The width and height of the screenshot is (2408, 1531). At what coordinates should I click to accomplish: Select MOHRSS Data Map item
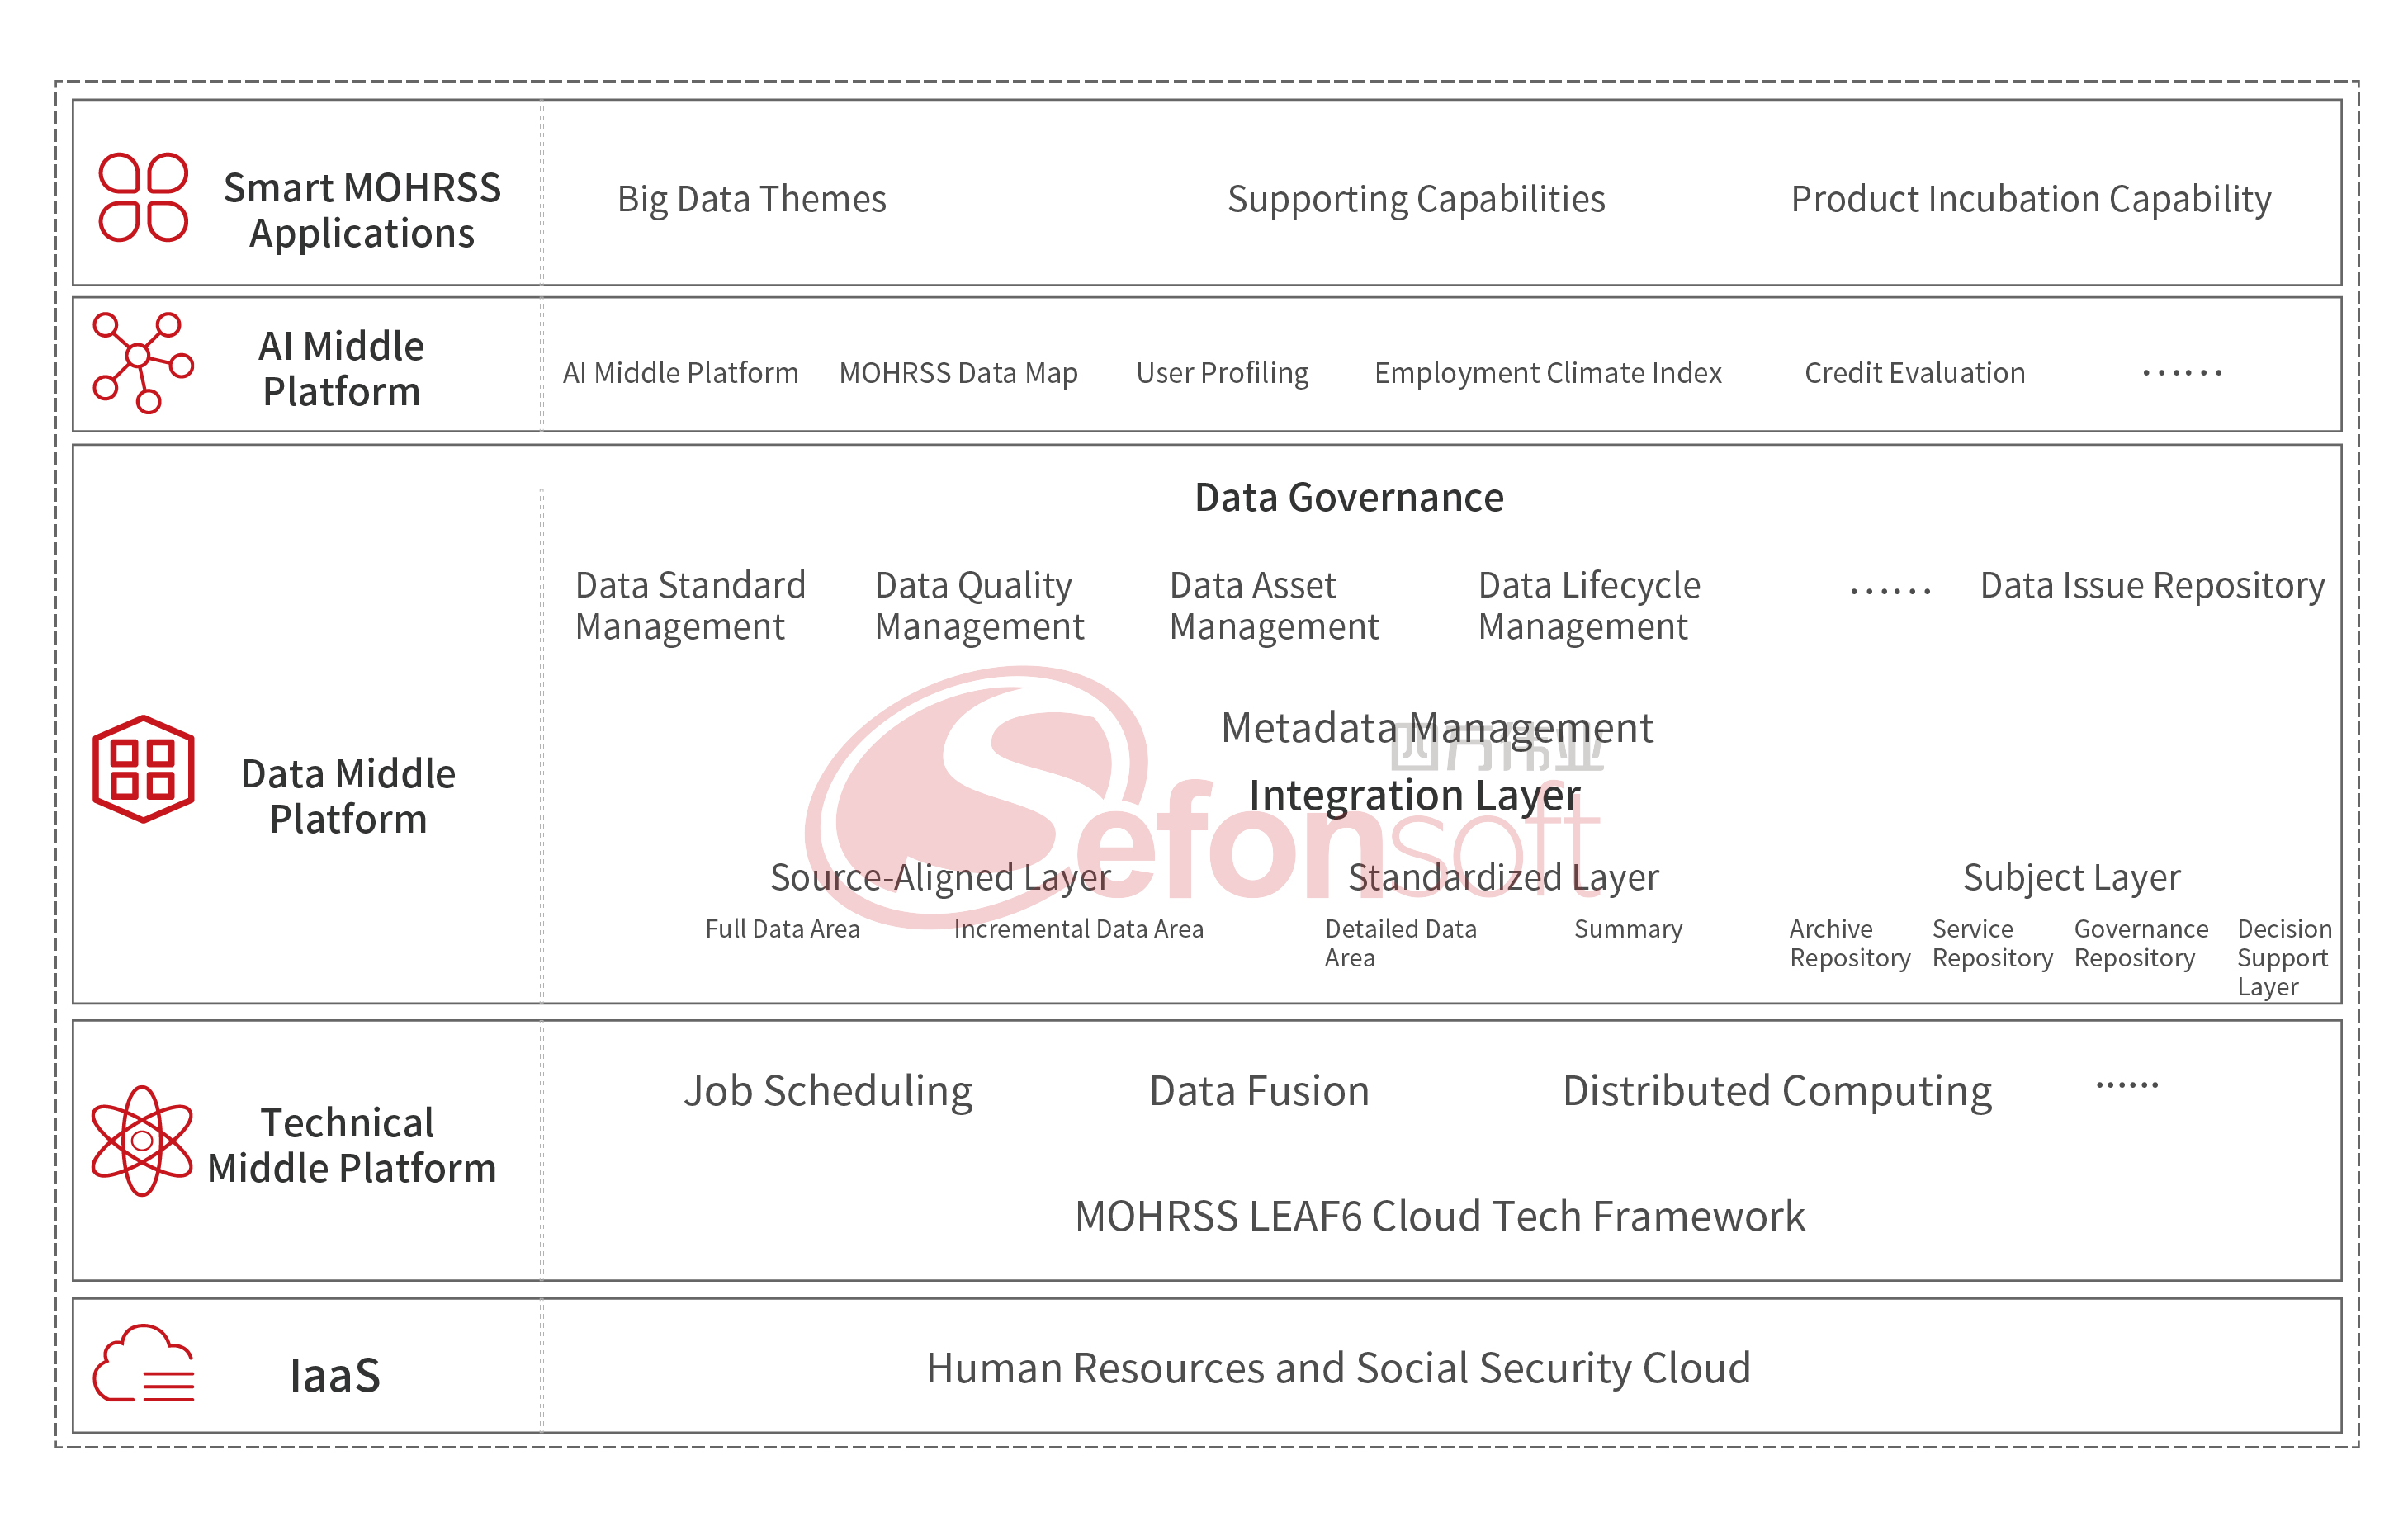(x=958, y=373)
